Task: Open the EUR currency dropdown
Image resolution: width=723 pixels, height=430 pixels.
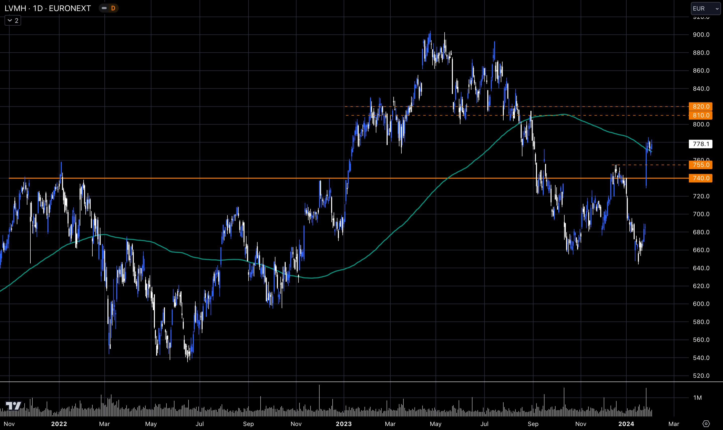Action: (705, 8)
